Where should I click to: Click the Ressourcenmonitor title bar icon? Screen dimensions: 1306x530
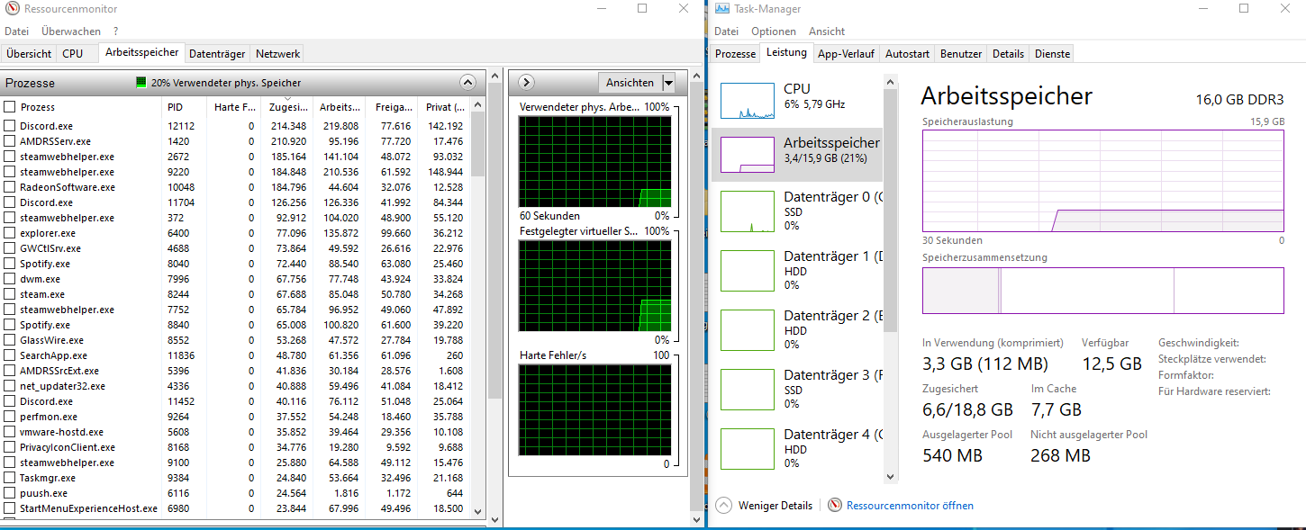click(x=12, y=9)
